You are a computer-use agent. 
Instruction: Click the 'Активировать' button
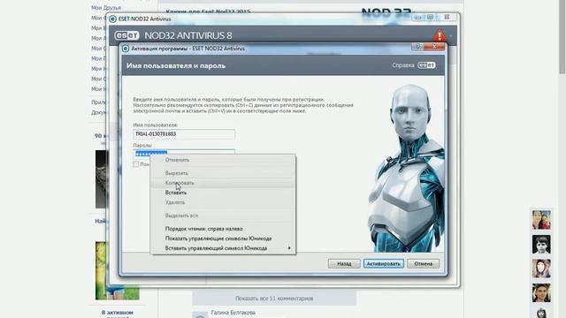(383, 263)
